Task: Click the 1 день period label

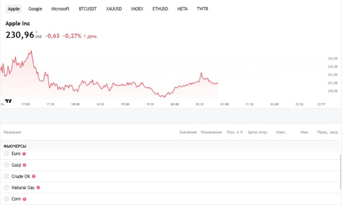Action: click(90, 36)
